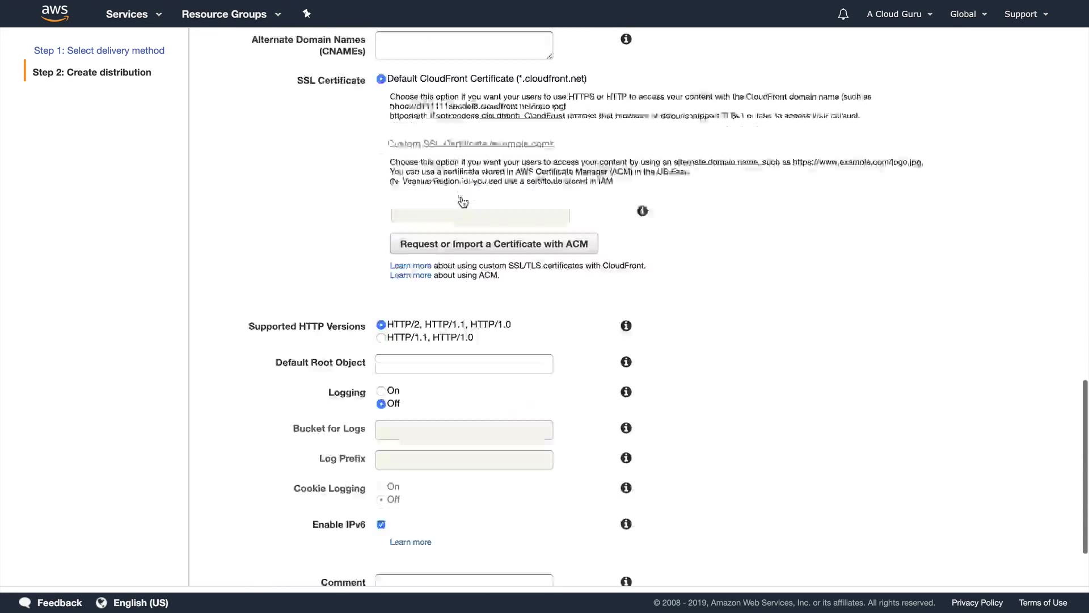The height and width of the screenshot is (613, 1089).
Task: Click info icon next to Alternate Domain Names
Action: pyautogui.click(x=626, y=39)
